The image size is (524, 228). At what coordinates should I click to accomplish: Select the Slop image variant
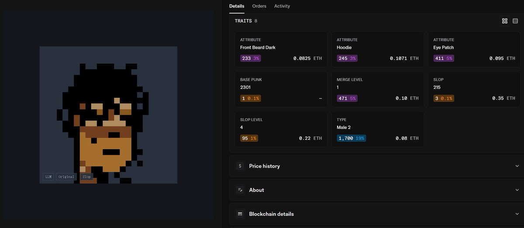click(x=86, y=177)
